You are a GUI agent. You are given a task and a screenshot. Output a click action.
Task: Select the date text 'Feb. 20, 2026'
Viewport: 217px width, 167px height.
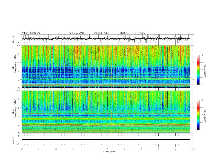(x=76, y=33)
